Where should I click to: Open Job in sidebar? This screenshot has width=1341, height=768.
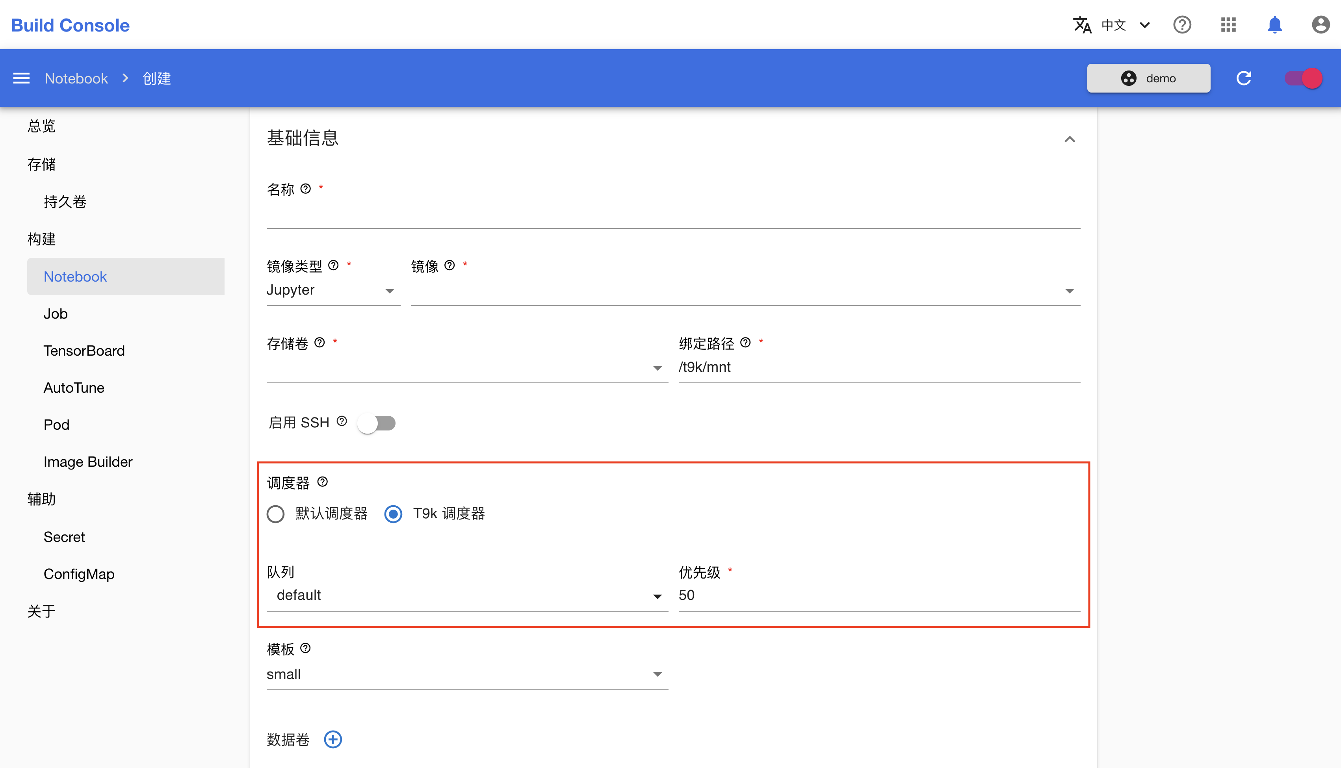pyautogui.click(x=56, y=314)
